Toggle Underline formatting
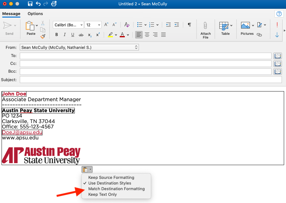 tap(73, 35)
